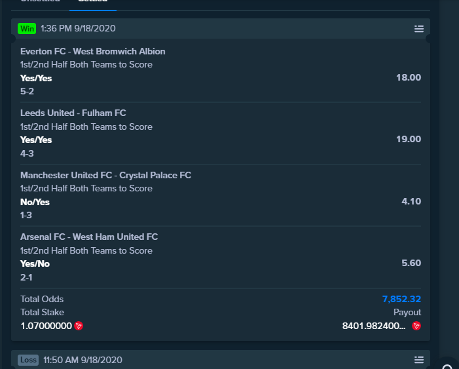Click the truncated 8401.982400... payout amount
Image resolution: width=459 pixels, height=369 pixels.
pos(374,326)
